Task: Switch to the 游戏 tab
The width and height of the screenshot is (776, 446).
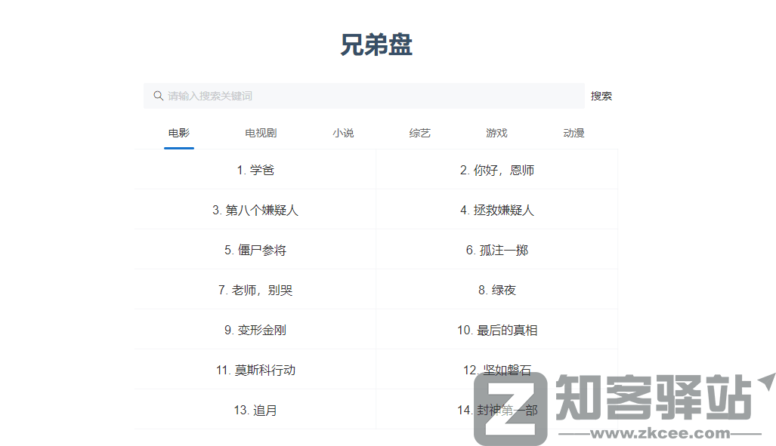Action: point(496,132)
